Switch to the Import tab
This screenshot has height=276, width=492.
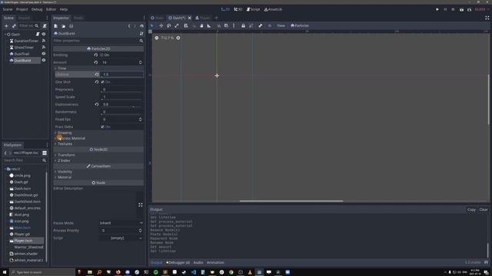coord(24,18)
